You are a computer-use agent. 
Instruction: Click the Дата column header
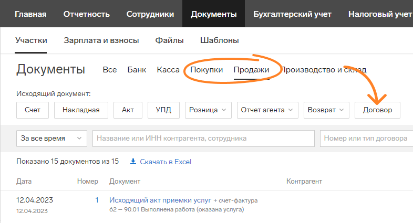[24, 181]
